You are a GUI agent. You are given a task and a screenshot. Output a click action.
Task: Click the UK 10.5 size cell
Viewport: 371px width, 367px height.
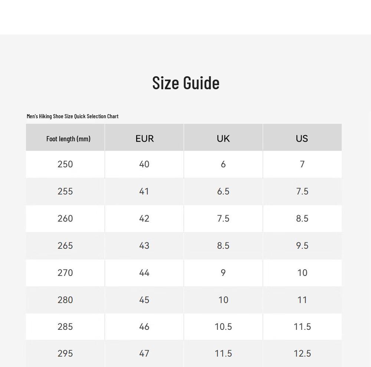tap(223, 327)
